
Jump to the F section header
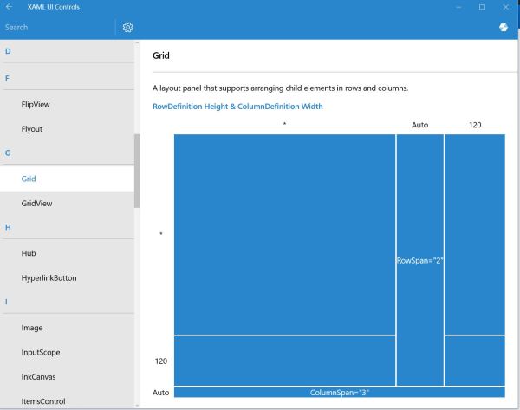pyautogui.click(x=7, y=78)
